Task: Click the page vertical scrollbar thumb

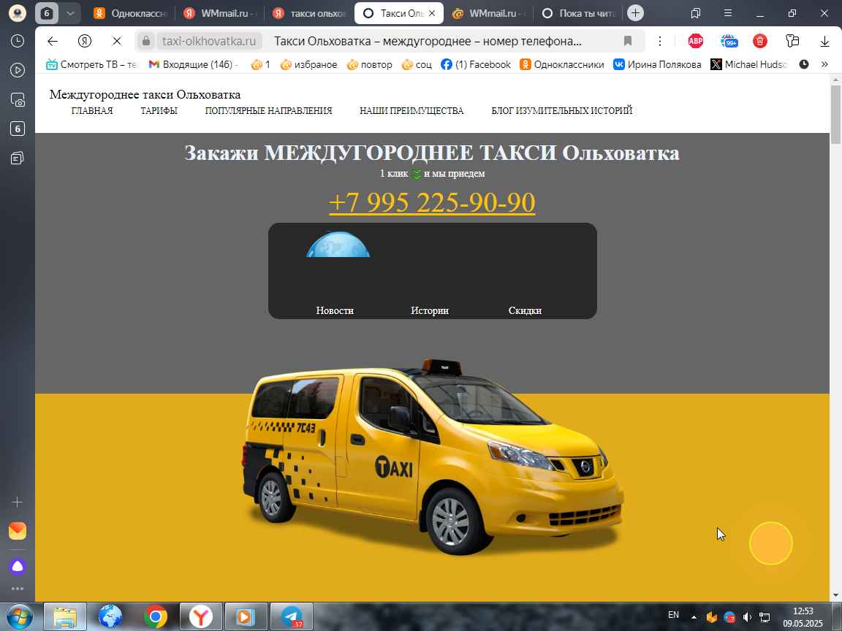Action: tap(835, 115)
